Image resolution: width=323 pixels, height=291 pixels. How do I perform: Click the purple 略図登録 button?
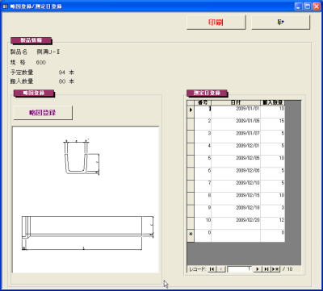pyautogui.click(x=43, y=113)
